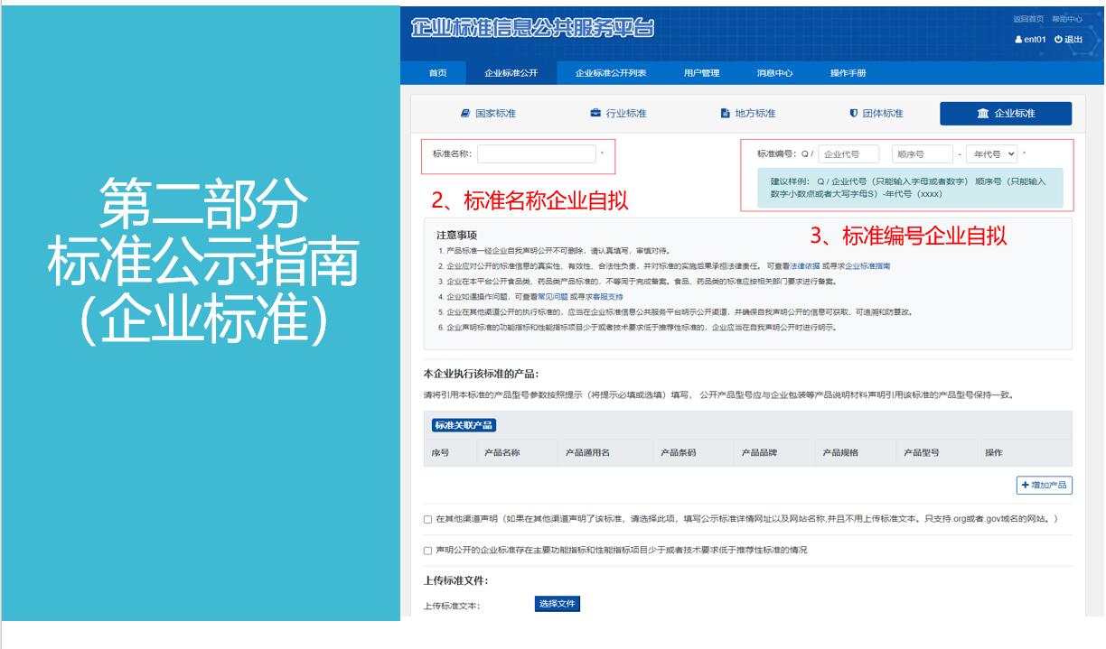Viewport: 1106px width, 649px height.
Task: Click the 企业标准信息公共服务平台 site title
Action: point(533,28)
